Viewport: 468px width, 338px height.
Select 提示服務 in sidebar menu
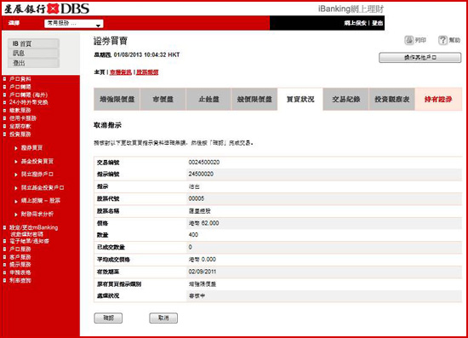(x=20, y=265)
